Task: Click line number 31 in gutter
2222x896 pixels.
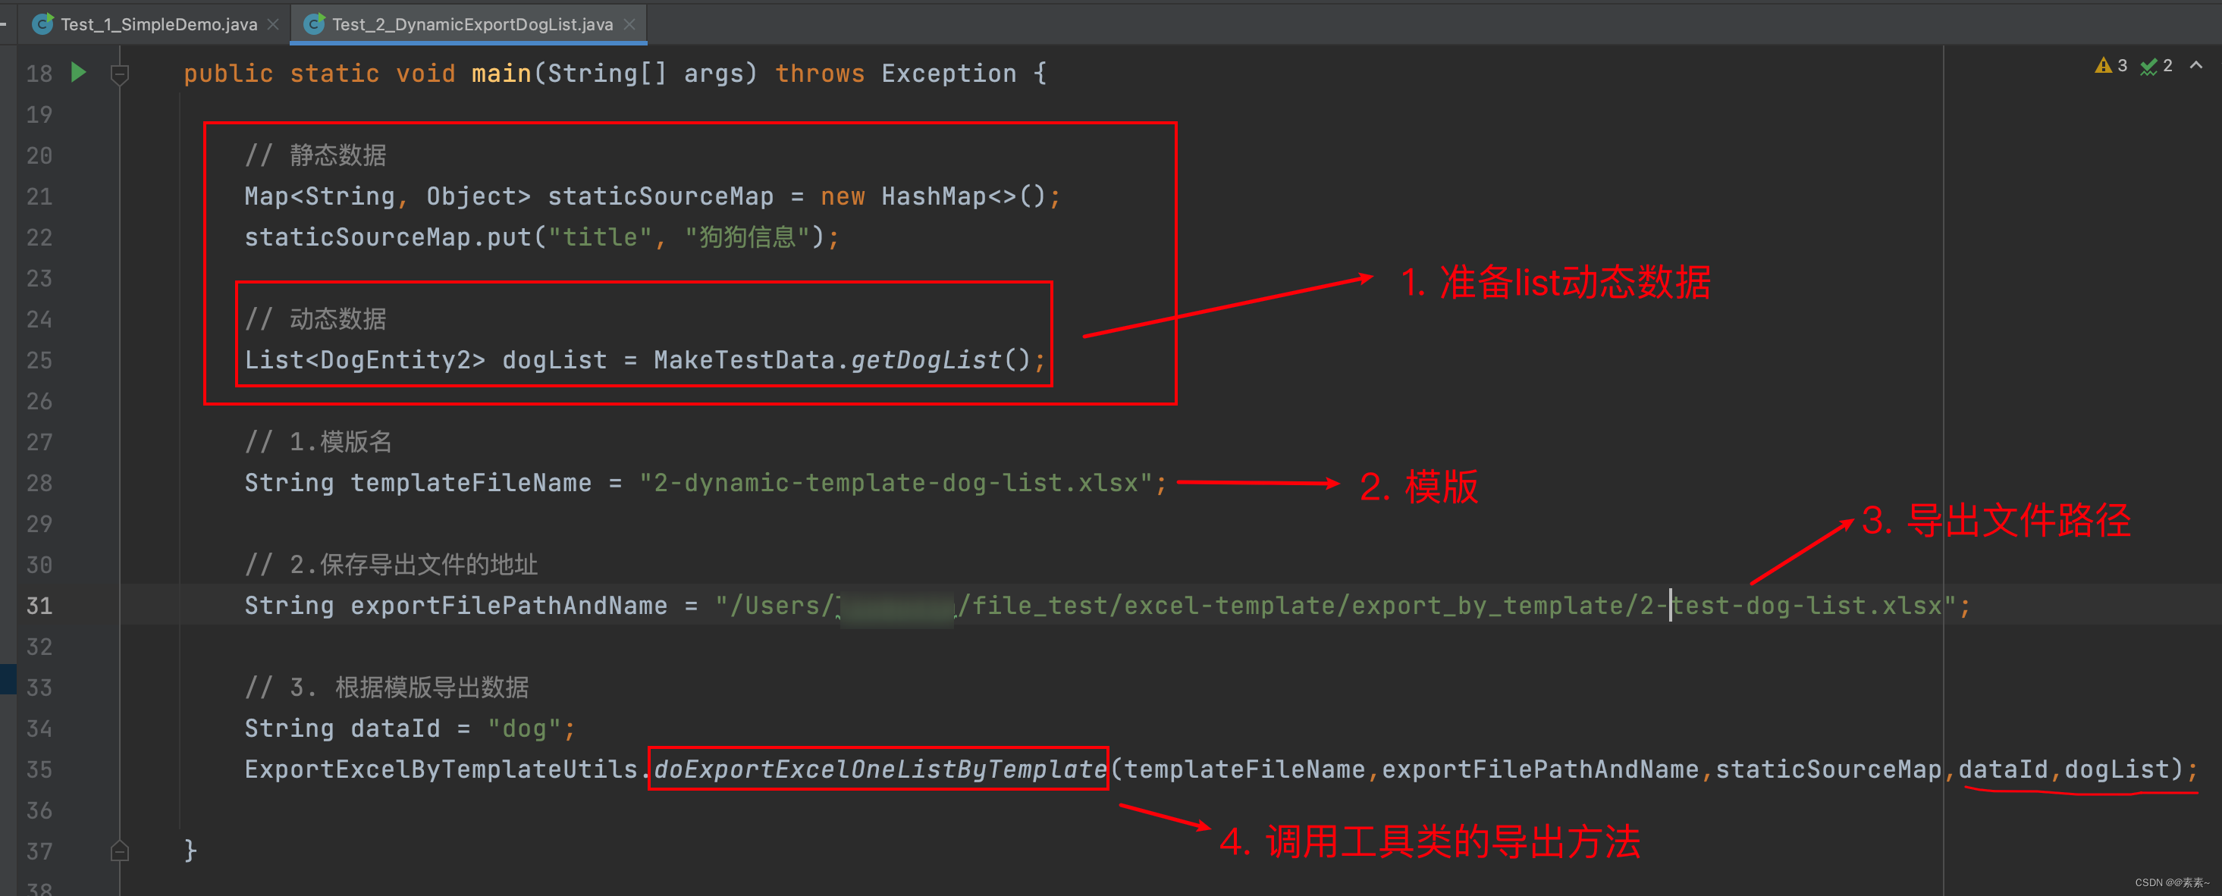Action: [39, 606]
